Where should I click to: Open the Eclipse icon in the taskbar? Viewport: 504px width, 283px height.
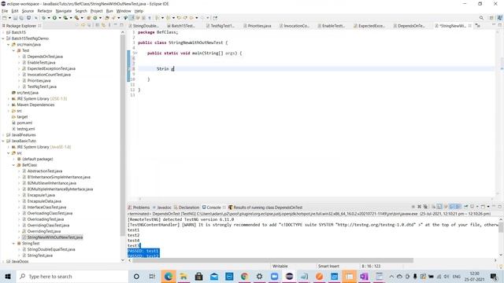289,276
